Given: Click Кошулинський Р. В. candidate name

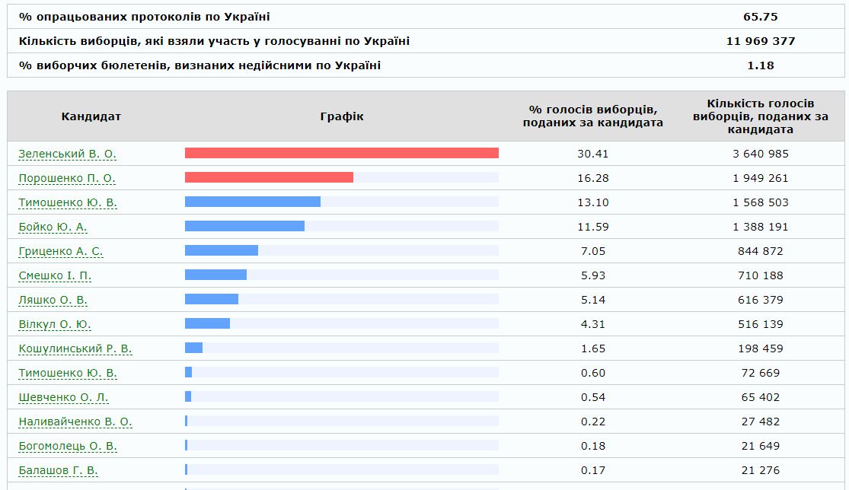Looking at the screenshot, I should [75, 348].
